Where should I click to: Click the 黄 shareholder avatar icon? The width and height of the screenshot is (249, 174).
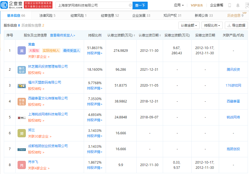tap(22, 50)
